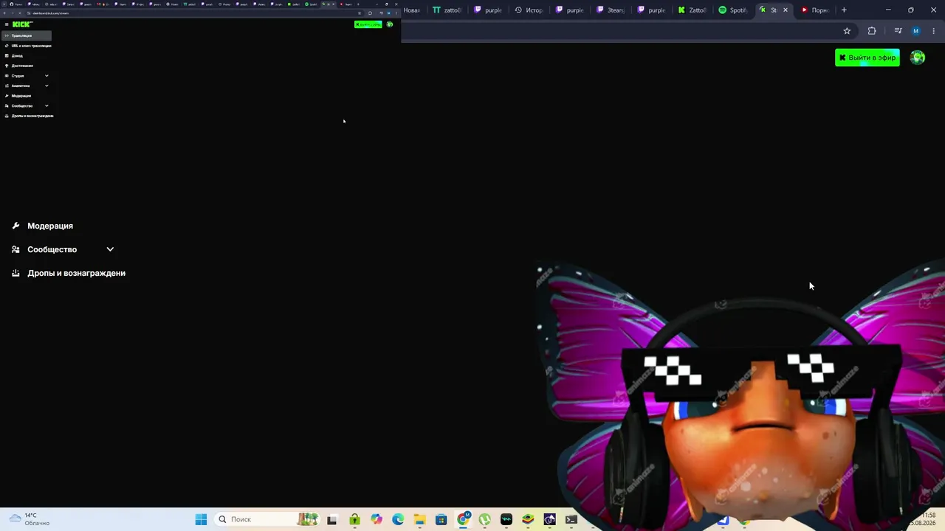
Task: Open the large profile avatar beside 'Выйти в эфир'
Action: click(918, 58)
